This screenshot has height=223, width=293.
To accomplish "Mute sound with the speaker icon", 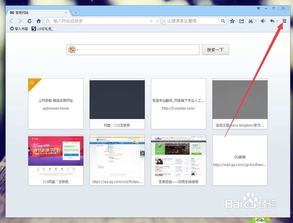I will [x=263, y=21].
